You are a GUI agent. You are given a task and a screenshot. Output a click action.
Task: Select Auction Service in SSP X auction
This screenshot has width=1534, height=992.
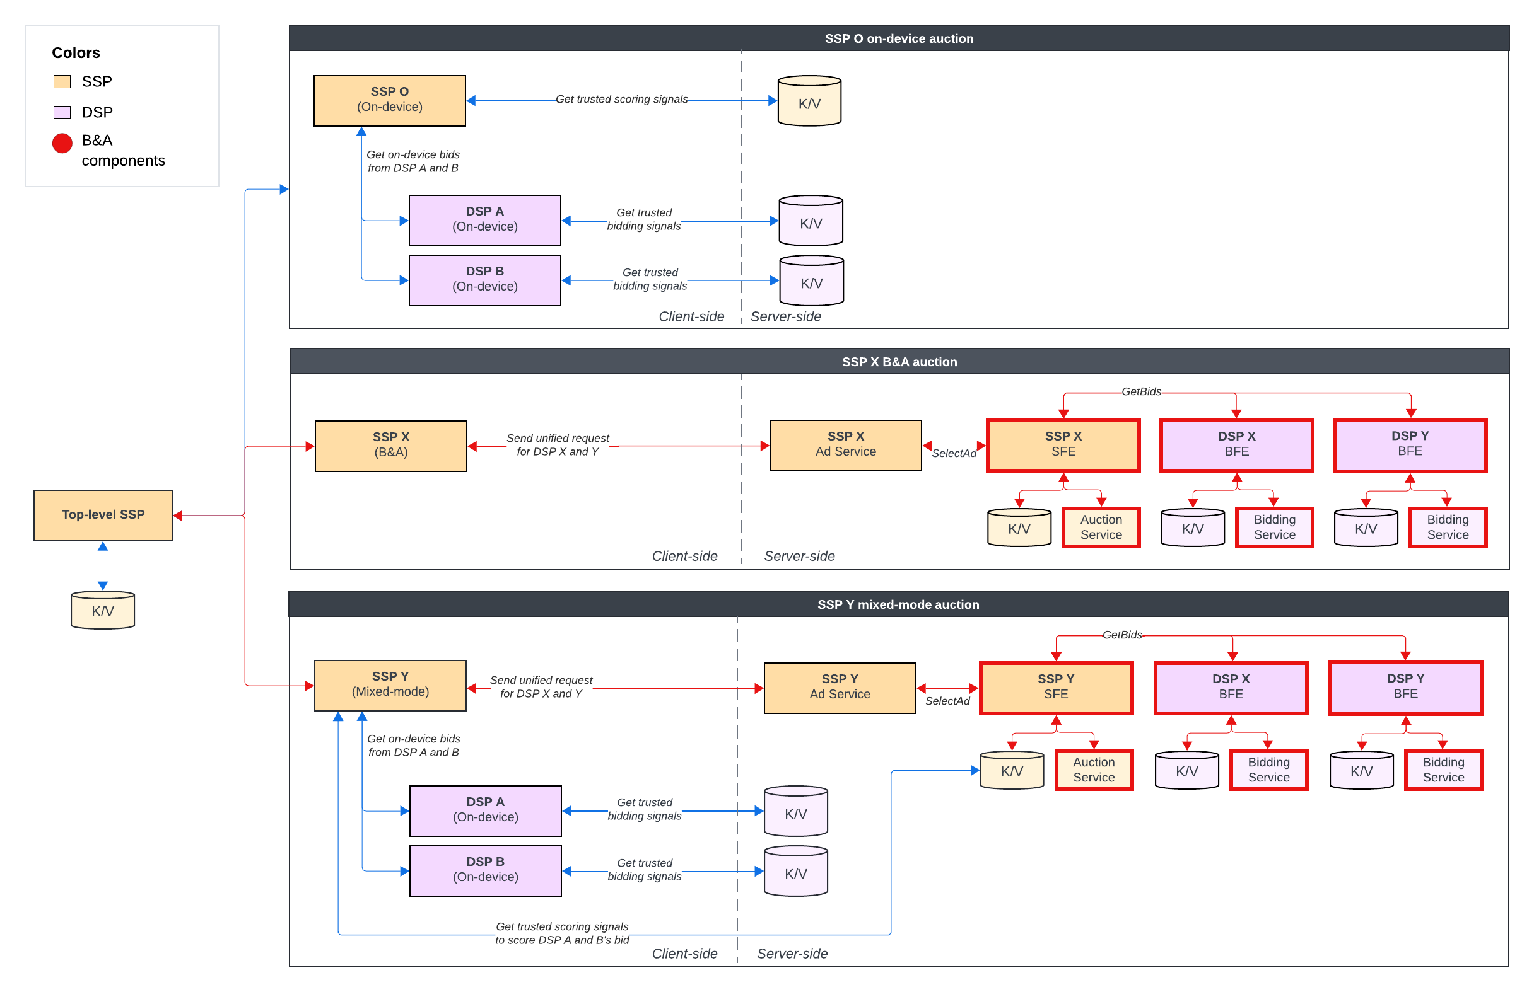(x=1101, y=527)
